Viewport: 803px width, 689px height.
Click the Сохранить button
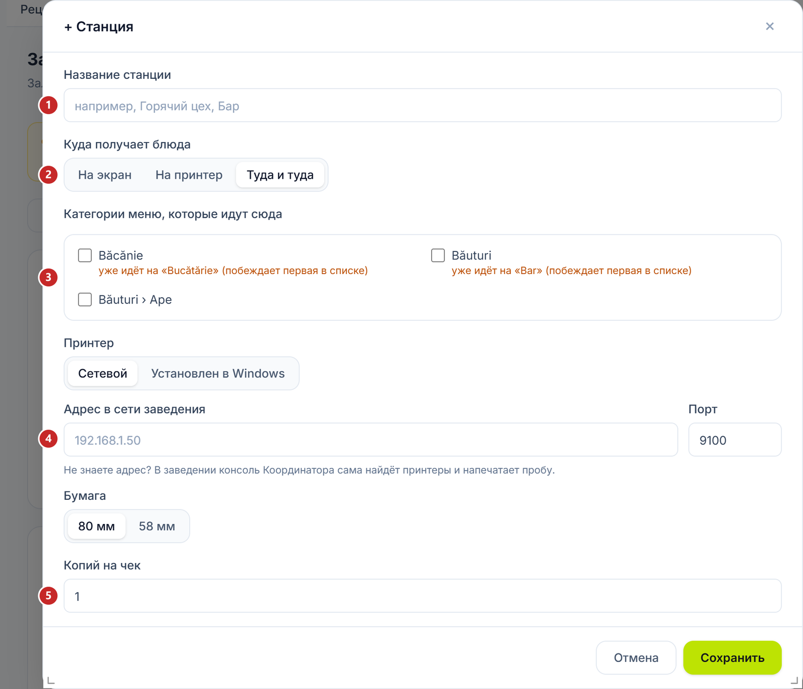click(x=732, y=657)
